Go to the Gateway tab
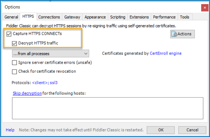Viewport: 210px width, 137px height. [x=72, y=17]
